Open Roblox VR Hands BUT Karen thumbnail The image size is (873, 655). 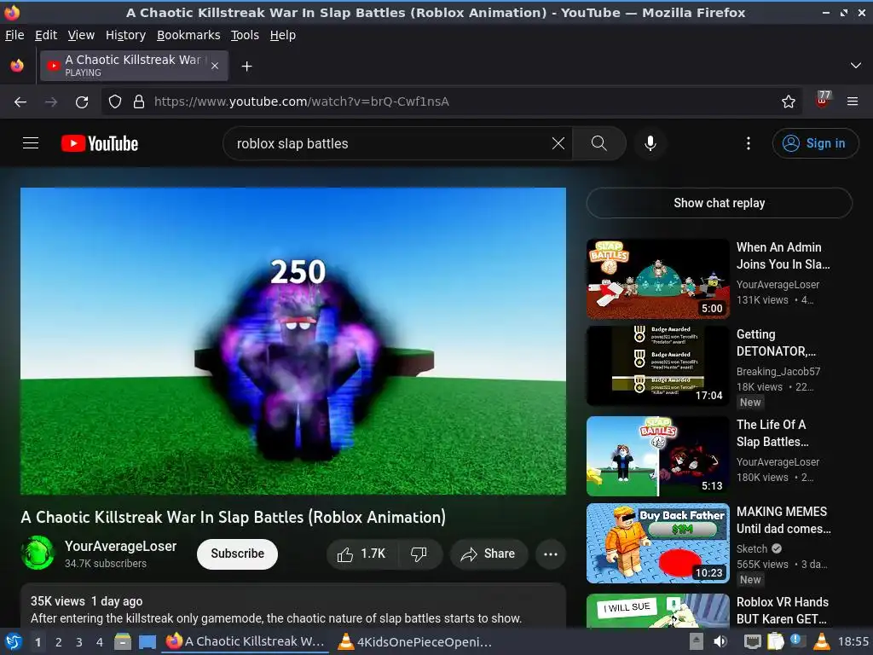click(658, 611)
